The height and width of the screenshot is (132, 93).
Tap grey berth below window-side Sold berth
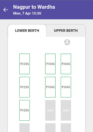pos(66,128)
